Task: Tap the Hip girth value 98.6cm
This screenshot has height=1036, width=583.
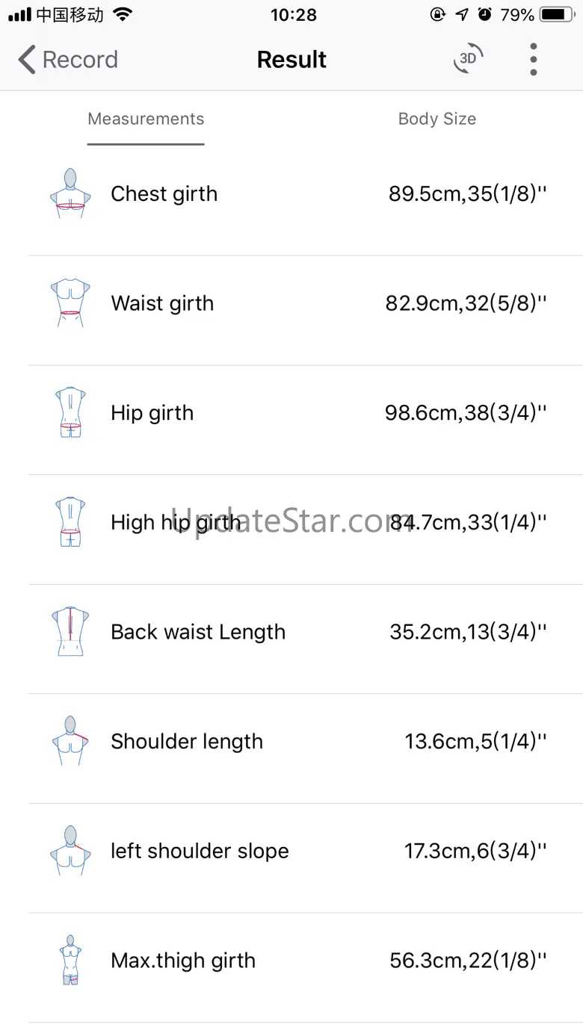Action: pos(466,413)
